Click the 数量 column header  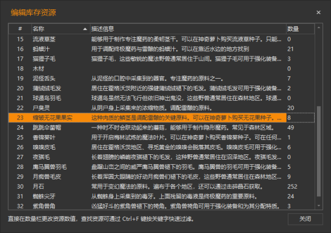click(x=300, y=29)
